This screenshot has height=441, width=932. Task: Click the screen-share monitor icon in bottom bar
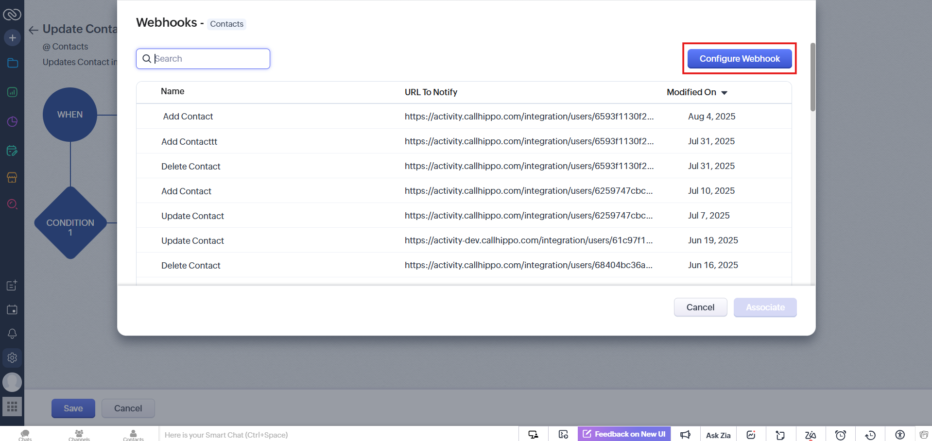[x=534, y=435]
